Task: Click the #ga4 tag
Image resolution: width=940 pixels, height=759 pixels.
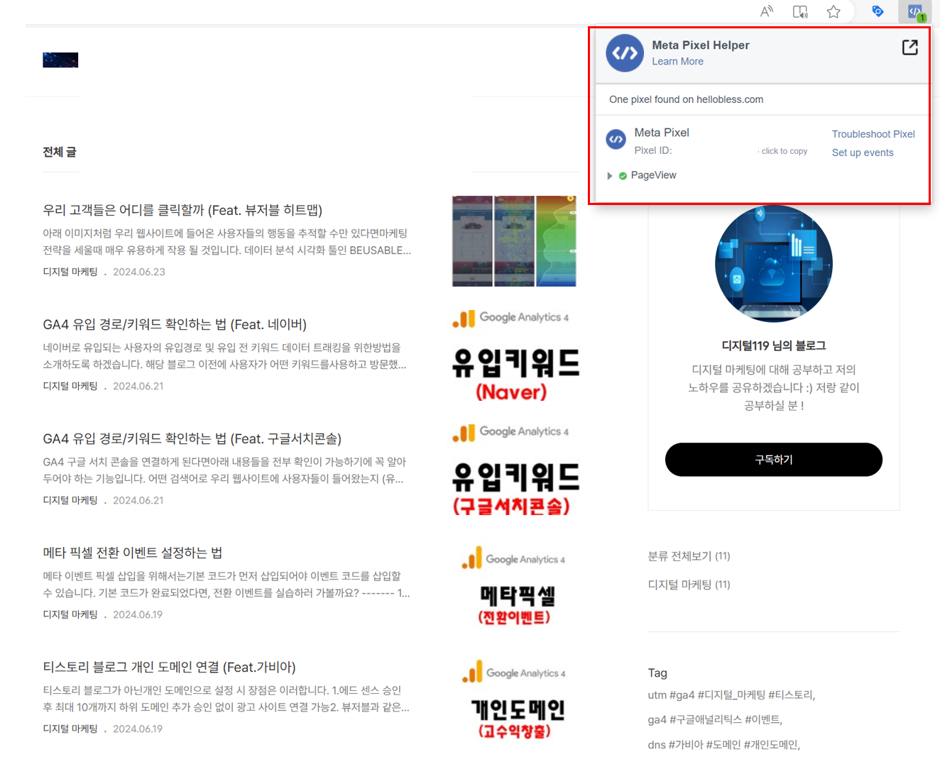Action: pos(682,695)
